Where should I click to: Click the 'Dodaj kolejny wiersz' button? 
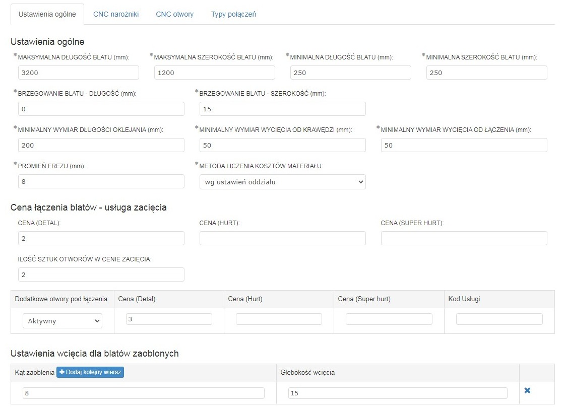90,372
